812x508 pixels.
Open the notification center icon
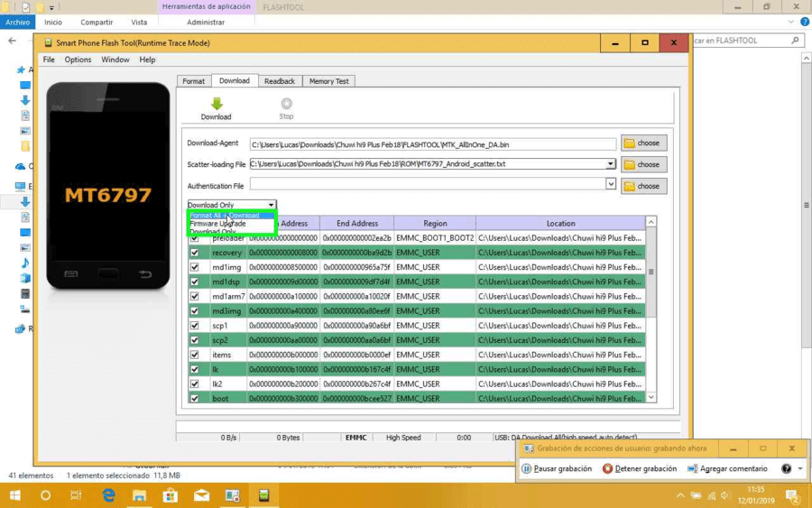(x=792, y=496)
